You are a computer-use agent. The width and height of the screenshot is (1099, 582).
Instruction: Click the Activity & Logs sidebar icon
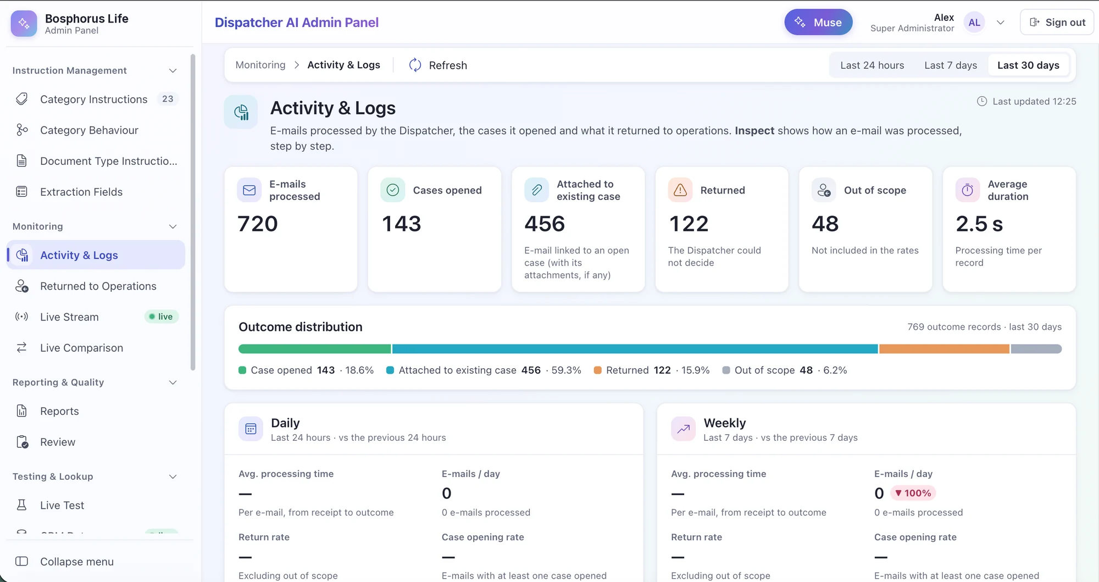tap(23, 255)
